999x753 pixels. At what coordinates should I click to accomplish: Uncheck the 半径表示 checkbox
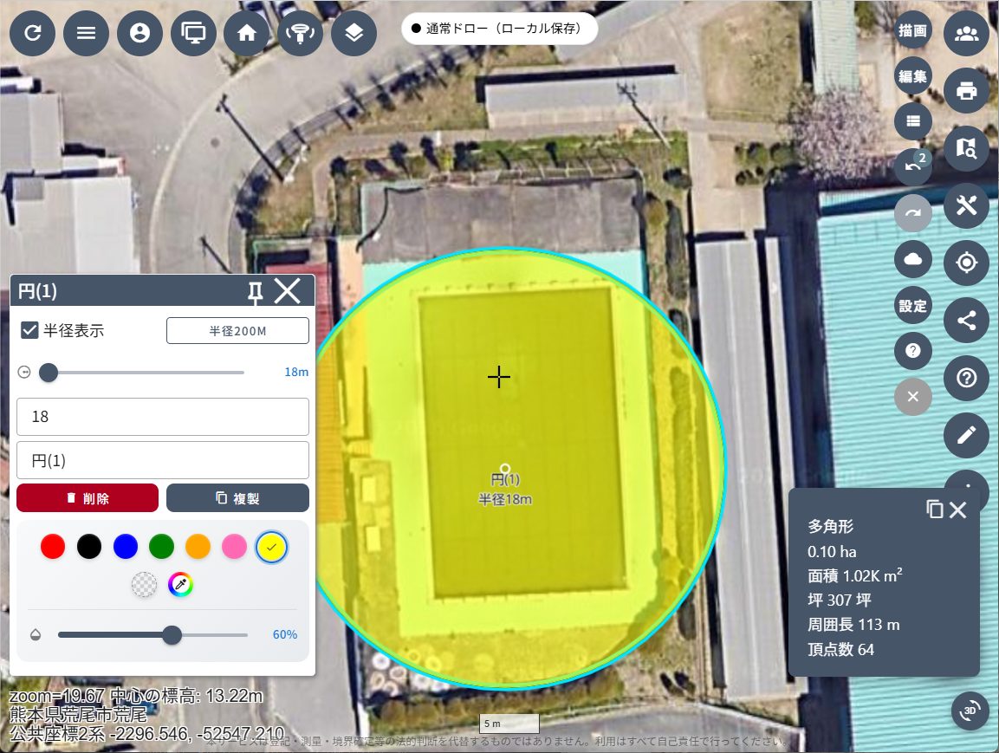[29, 330]
